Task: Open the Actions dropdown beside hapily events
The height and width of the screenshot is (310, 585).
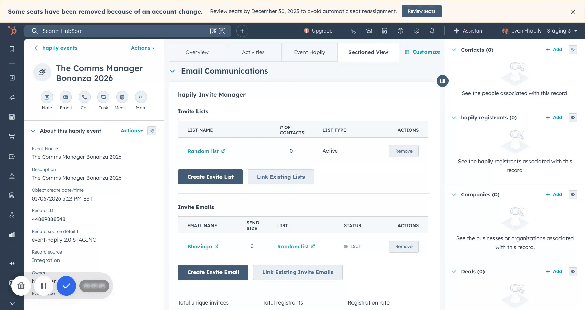Action: tap(143, 48)
